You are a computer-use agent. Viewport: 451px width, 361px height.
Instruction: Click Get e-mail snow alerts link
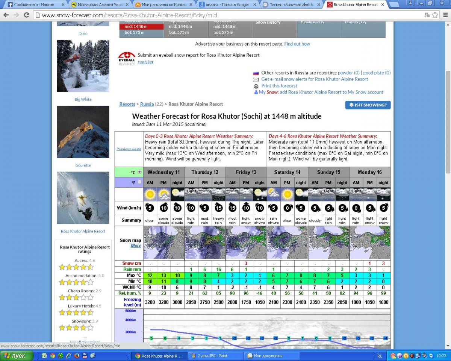315,79
